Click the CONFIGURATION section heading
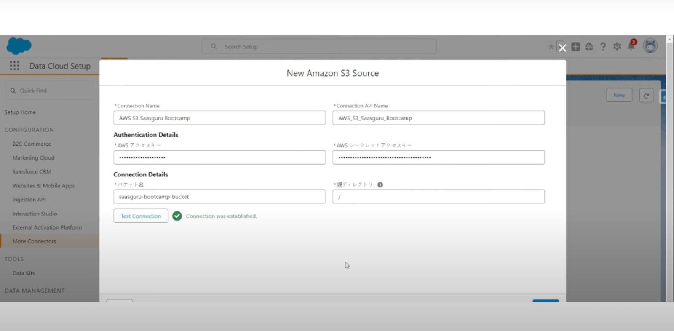The height and width of the screenshot is (331, 674). coord(29,130)
